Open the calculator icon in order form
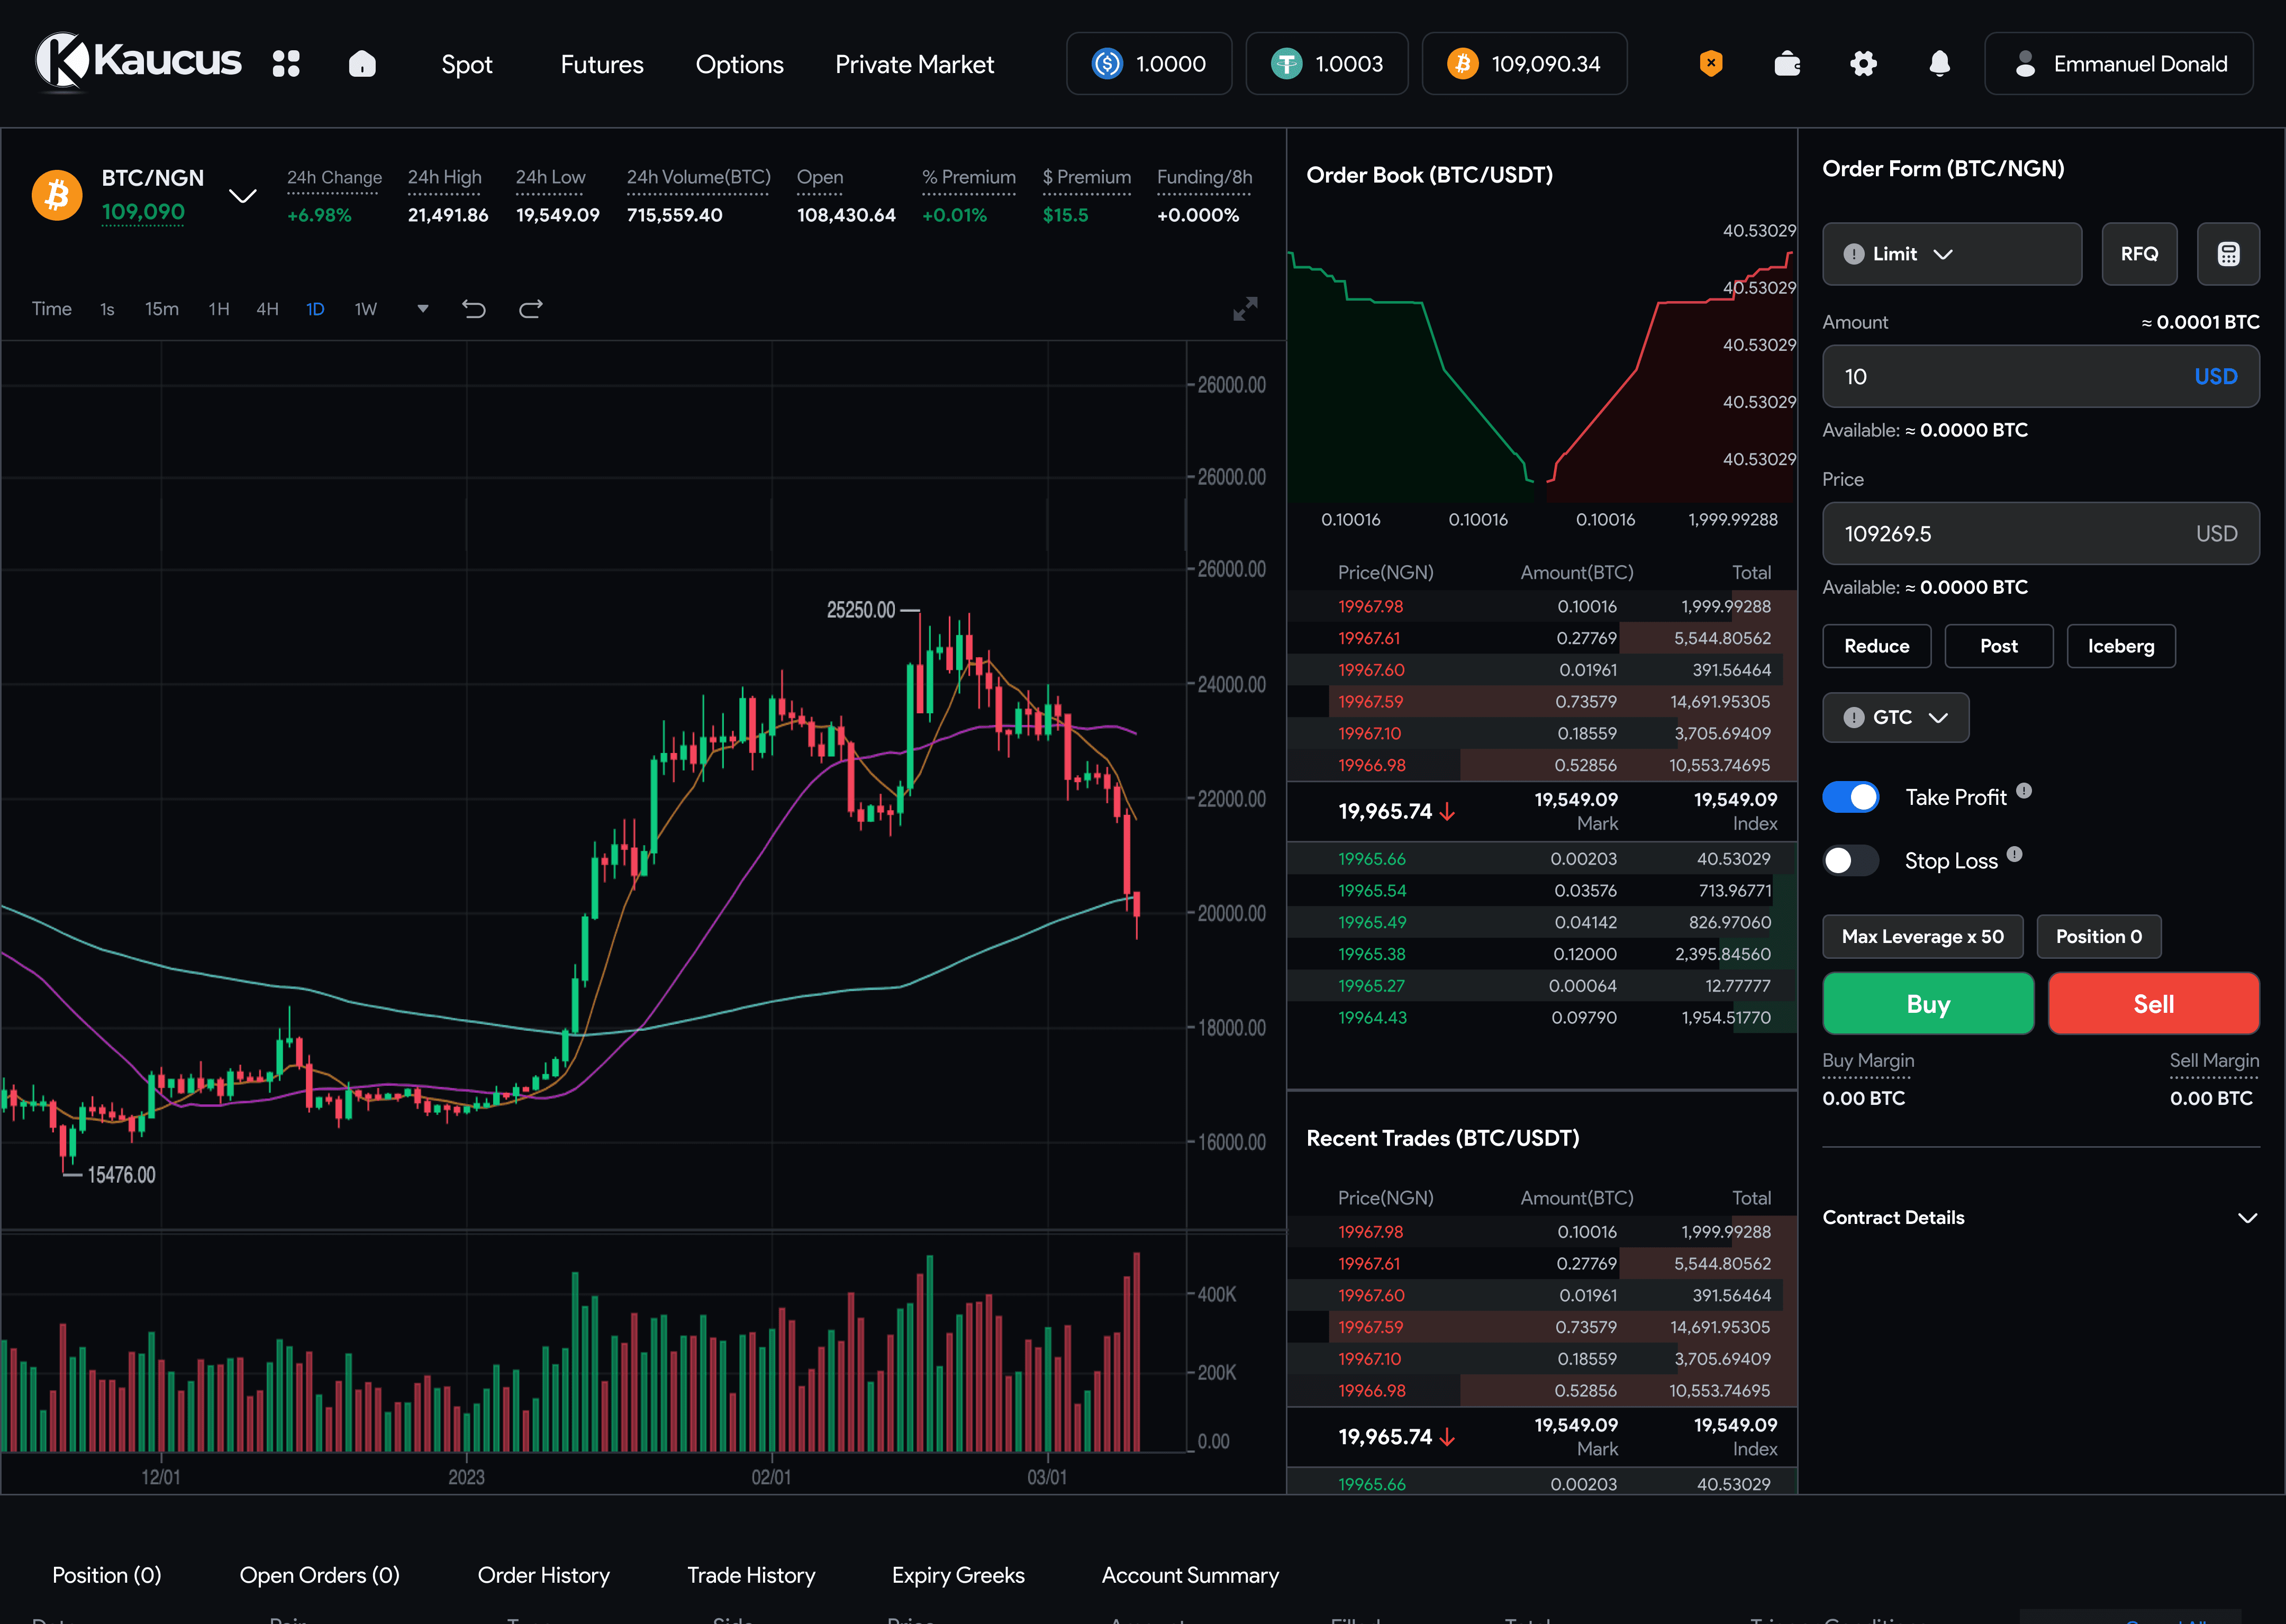Image resolution: width=2286 pixels, height=1624 pixels. point(2228,254)
